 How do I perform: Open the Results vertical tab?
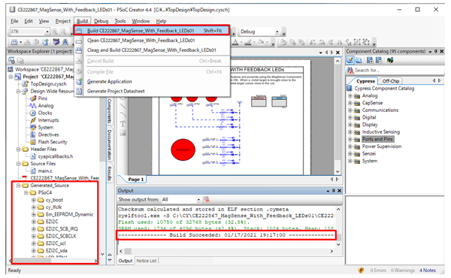point(109,174)
